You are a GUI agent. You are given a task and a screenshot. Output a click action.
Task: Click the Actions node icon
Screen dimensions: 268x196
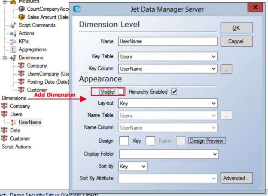coord(13,33)
